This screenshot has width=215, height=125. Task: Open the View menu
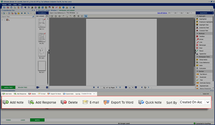point(15,5)
